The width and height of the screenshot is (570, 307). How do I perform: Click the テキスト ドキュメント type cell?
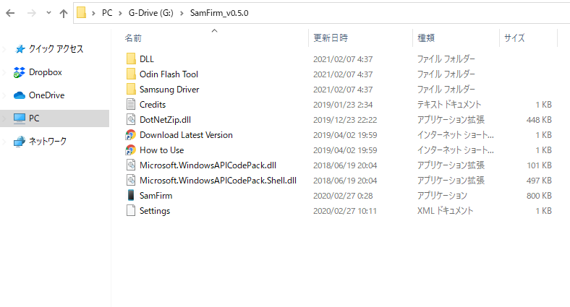pos(449,105)
